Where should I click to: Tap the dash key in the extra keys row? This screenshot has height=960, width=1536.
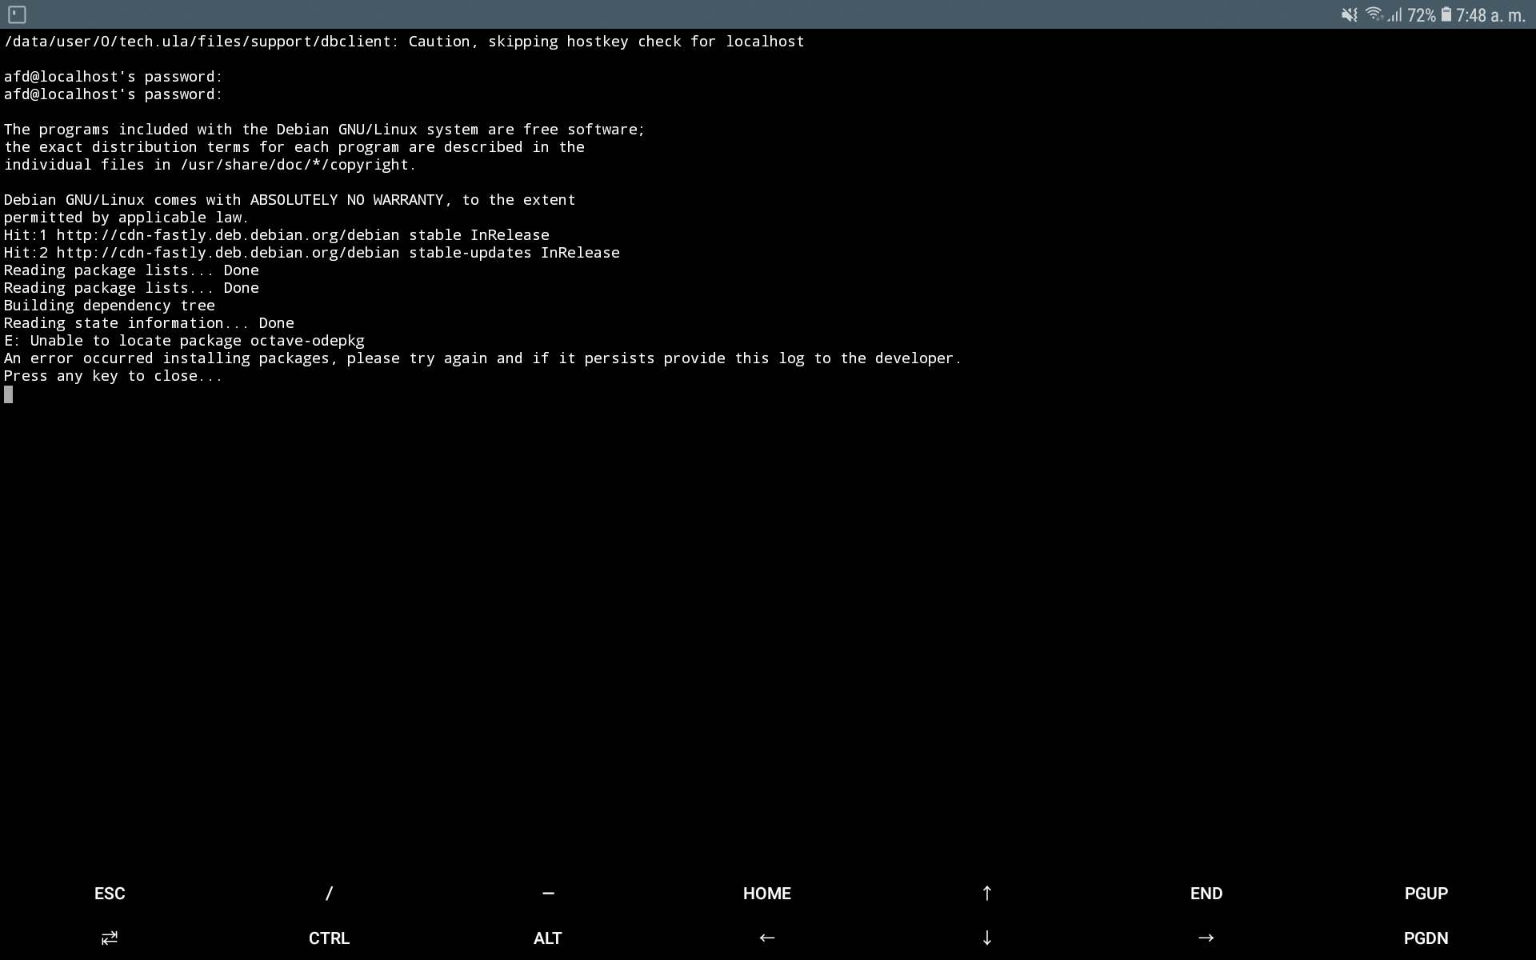click(x=548, y=894)
